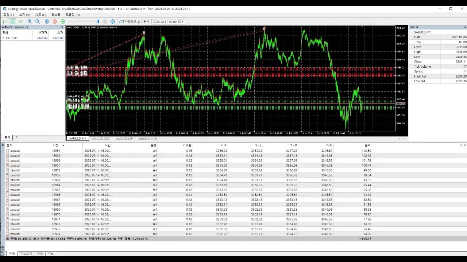The width and height of the screenshot is (467, 262).
Task: Click the order icon for ticket 18972
Action: [8, 224]
